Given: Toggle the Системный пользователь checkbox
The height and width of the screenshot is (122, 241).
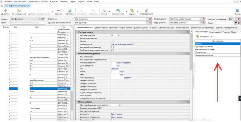Looking at the screenshot, I should [x=112, y=47].
